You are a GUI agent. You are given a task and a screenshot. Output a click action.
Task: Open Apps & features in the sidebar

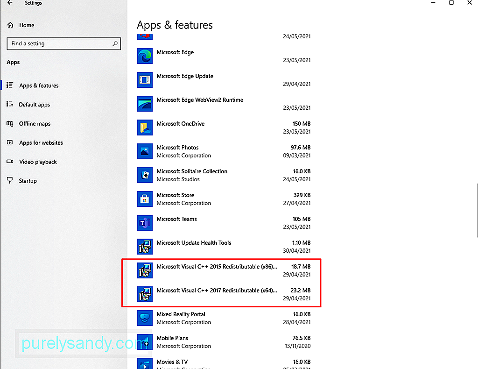(39, 85)
